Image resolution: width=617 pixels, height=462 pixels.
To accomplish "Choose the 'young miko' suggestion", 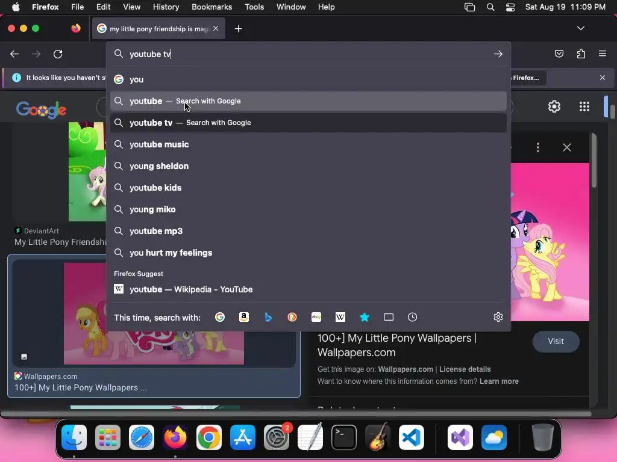I will (308, 209).
